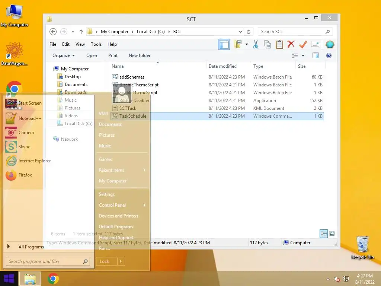Expand the address bar history dropdown
381x286 pixels.
tap(240, 32)
